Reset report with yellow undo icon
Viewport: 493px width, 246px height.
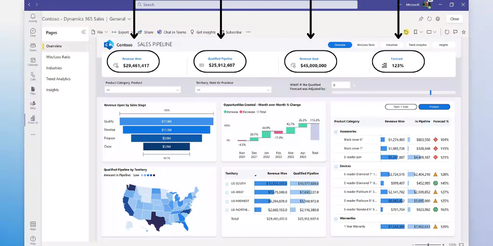(406, 32)
